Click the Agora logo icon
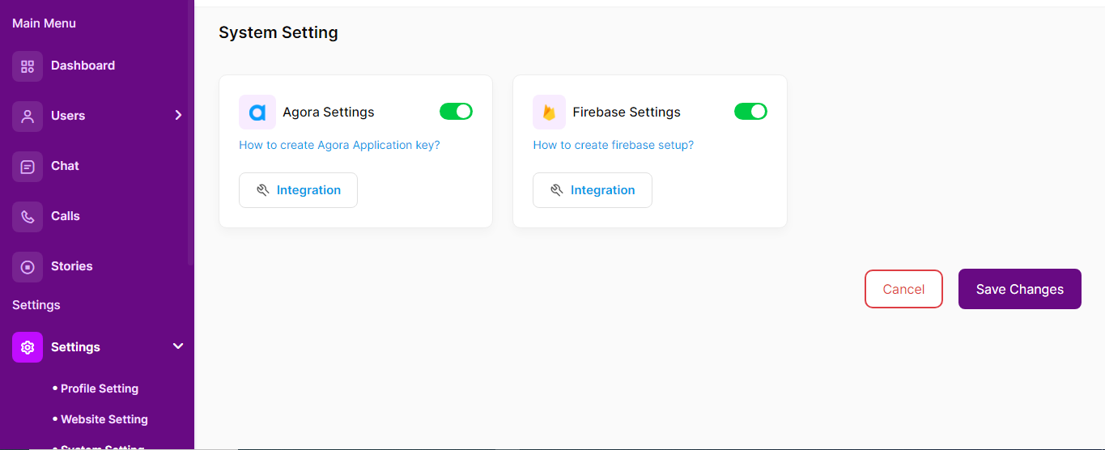The width and height of the screenshot is (1105, 450). click(x=257, y=112)
